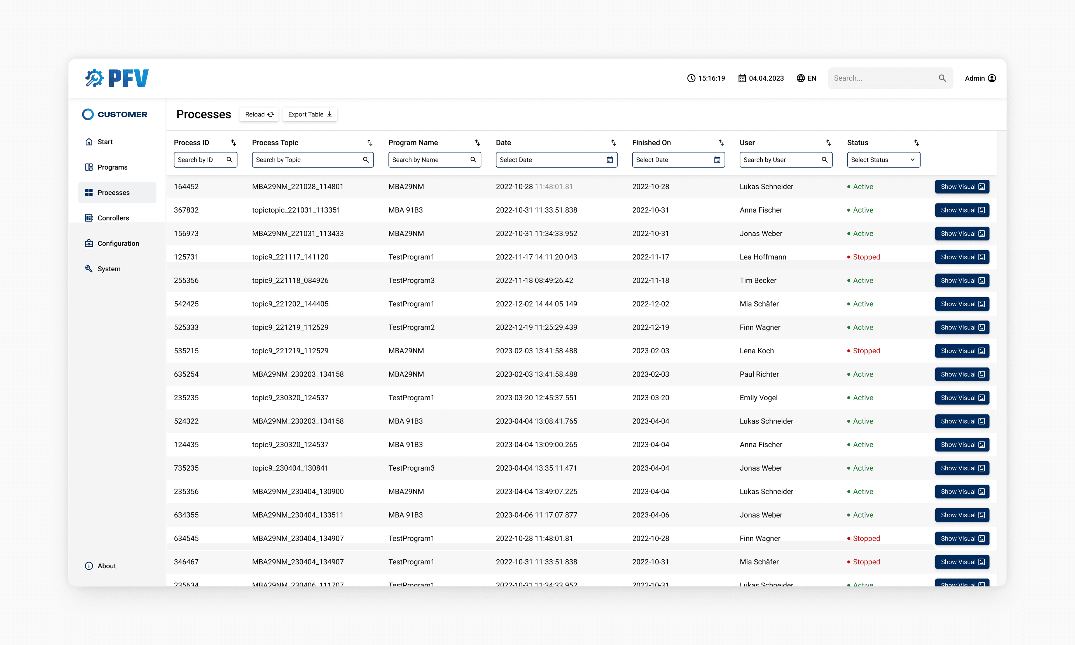Click topic MBA29NM_230404_130900
The image size is (1075, 645).
click(298, 491)
